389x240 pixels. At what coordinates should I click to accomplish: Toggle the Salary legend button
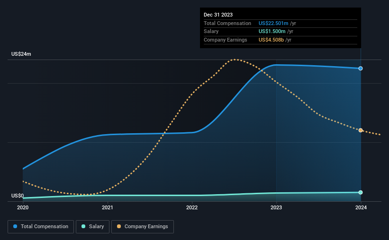tap(92, 227)
